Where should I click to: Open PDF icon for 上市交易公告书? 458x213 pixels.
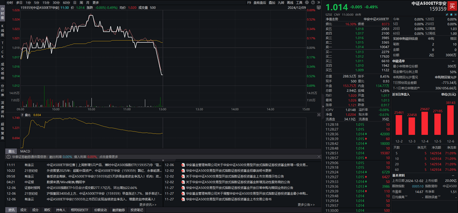coord(183,200)
